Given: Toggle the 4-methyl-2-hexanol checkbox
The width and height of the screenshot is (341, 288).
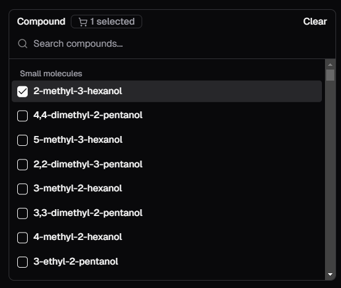Looking at the screenshot, I should click(22, 238).
